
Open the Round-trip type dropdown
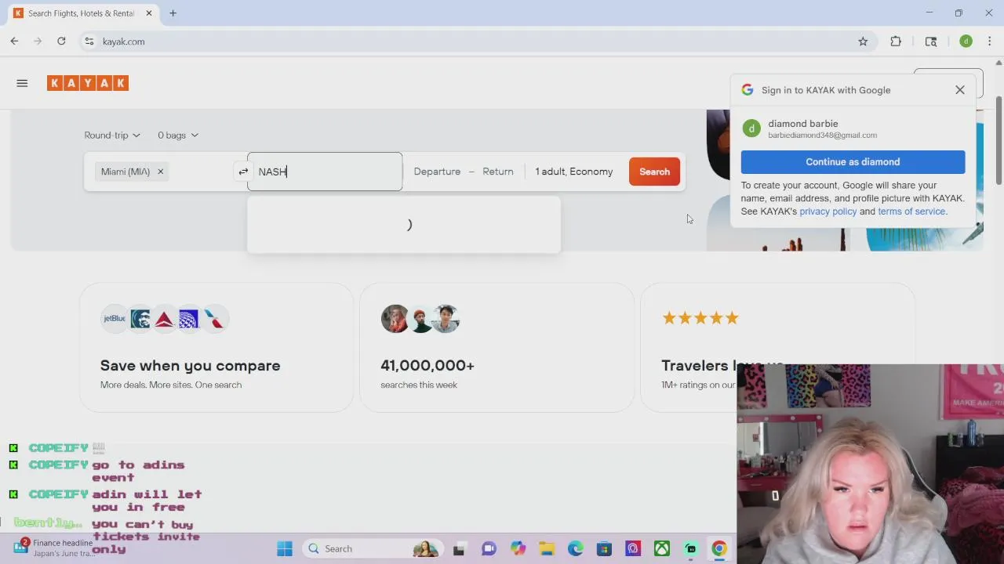(x=112, y=135)
